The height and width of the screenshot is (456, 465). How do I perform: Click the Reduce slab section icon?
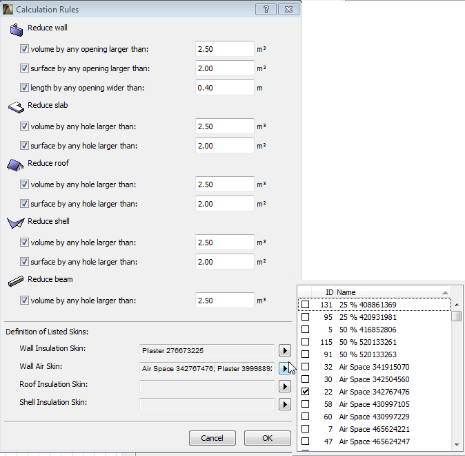click(x=16, y=107)
